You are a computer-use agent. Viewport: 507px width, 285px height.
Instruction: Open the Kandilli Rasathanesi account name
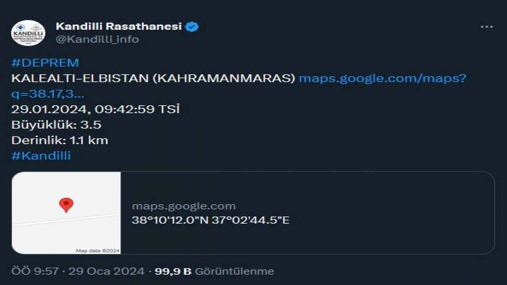pos(118,27)
